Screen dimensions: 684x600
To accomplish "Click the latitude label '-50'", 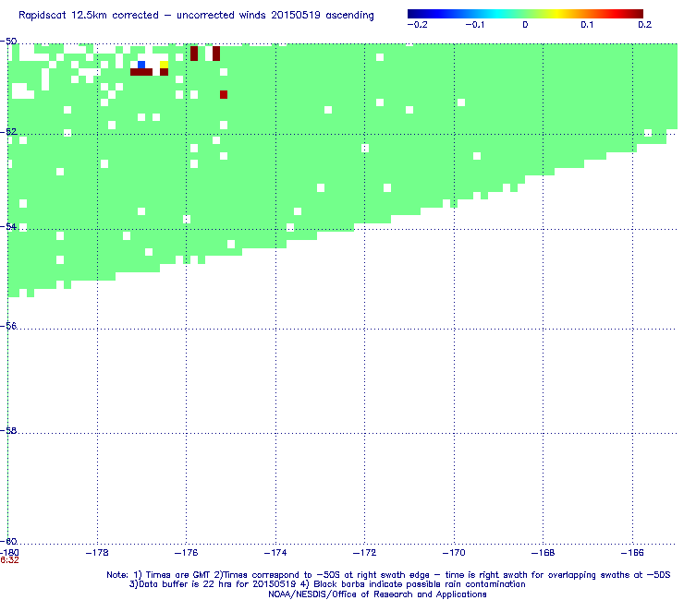I will point(8,42).
